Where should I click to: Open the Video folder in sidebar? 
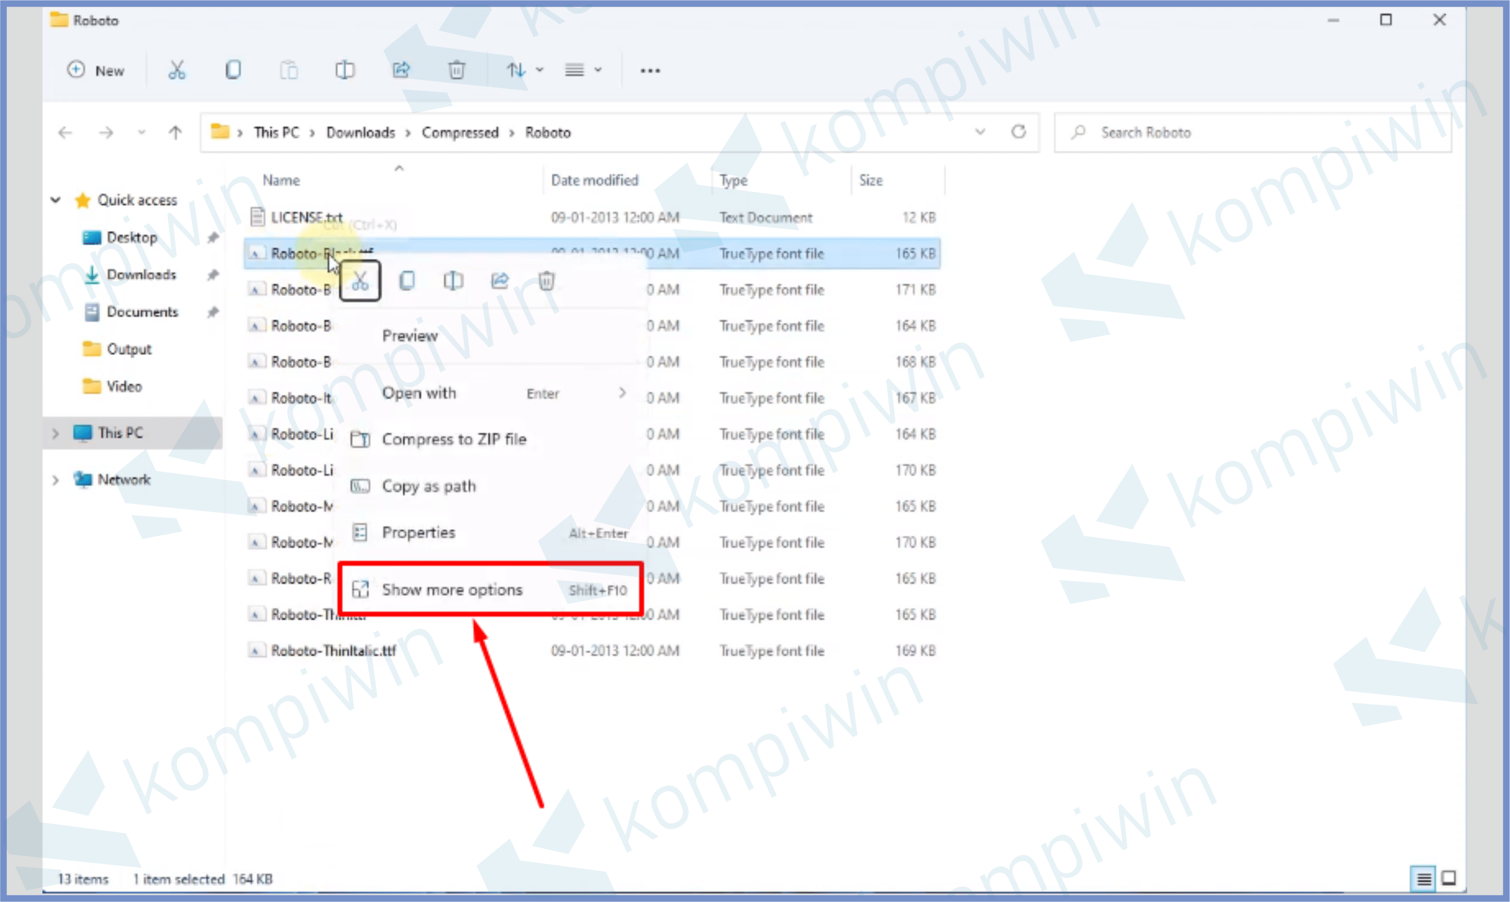click(124, 386)
